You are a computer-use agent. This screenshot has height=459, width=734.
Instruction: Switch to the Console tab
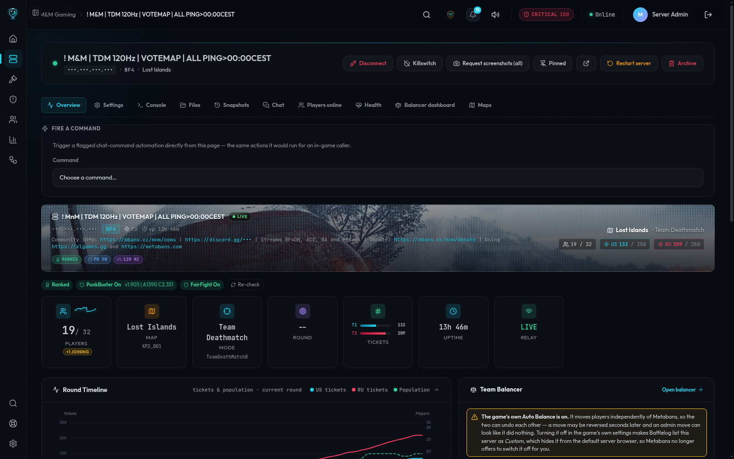tap(152, 105)
